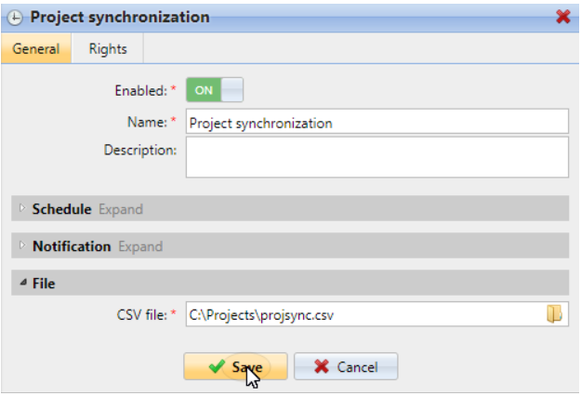
Task: Focus the Name text field
Action: (376, 122)
